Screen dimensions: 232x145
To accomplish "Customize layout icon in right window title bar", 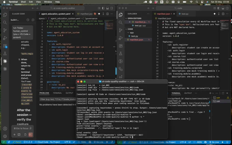I will click(215, 8).
